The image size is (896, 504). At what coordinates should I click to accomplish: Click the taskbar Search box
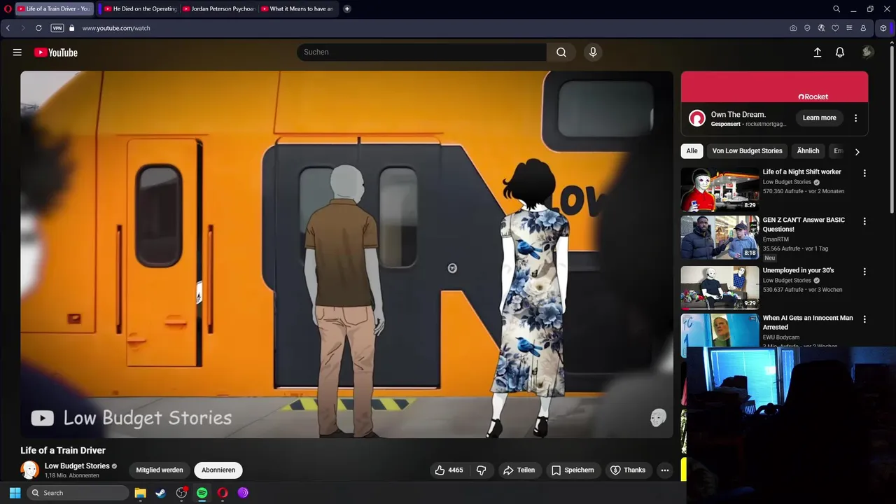pyautogui.click(x=78, y=493)
